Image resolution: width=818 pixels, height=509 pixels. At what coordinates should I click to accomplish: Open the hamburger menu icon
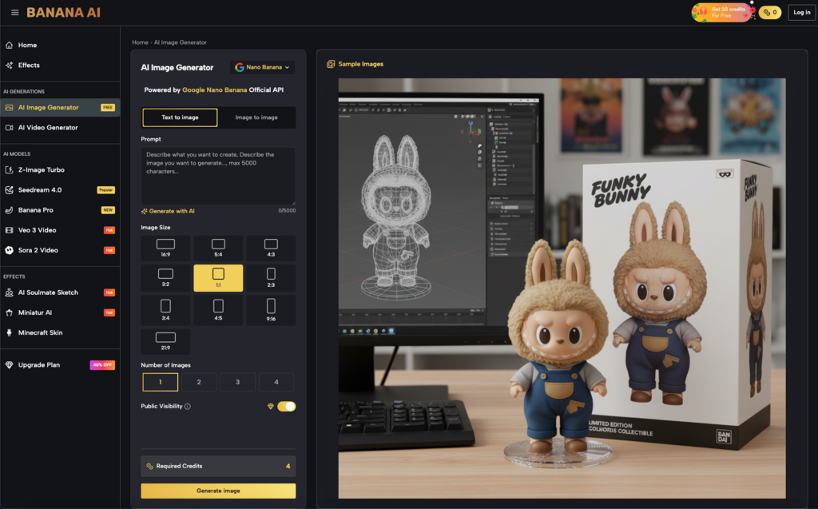pyautogui.click(x=15, y=12)
